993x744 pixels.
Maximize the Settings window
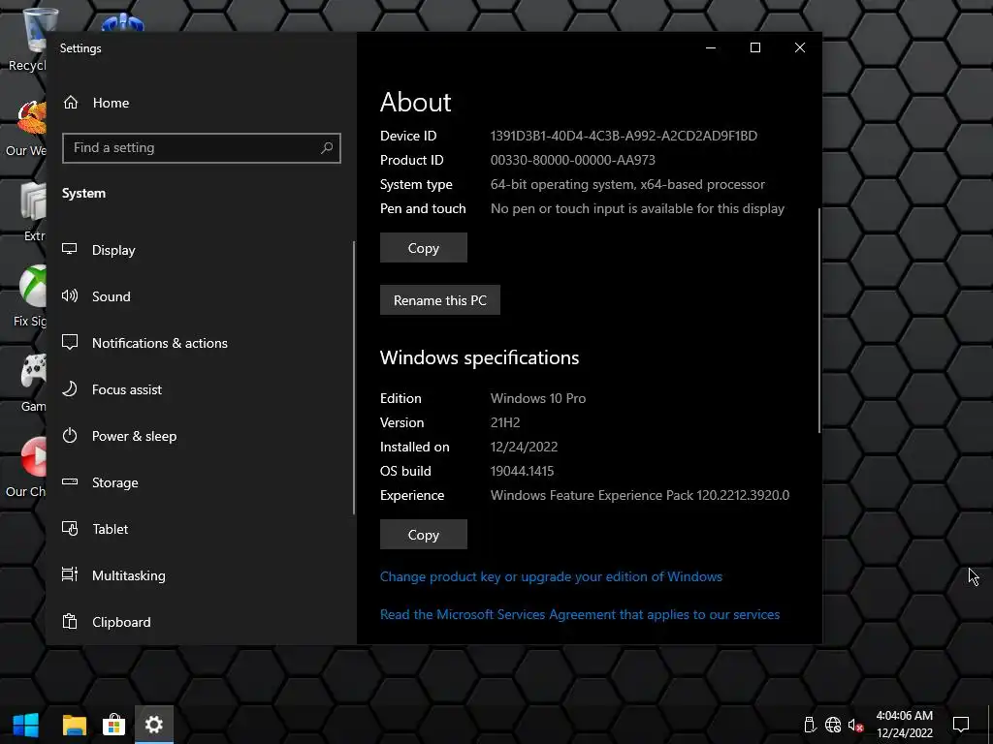pos(754,47)
